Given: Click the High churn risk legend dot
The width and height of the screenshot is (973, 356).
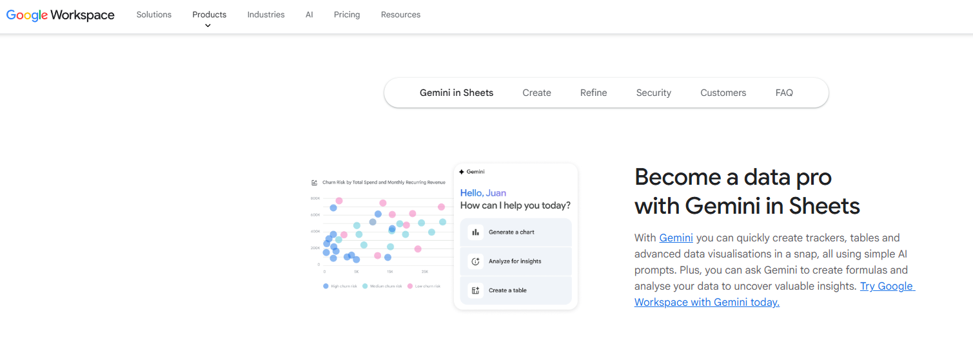Looking at the screenshot, I should point(326,286).
